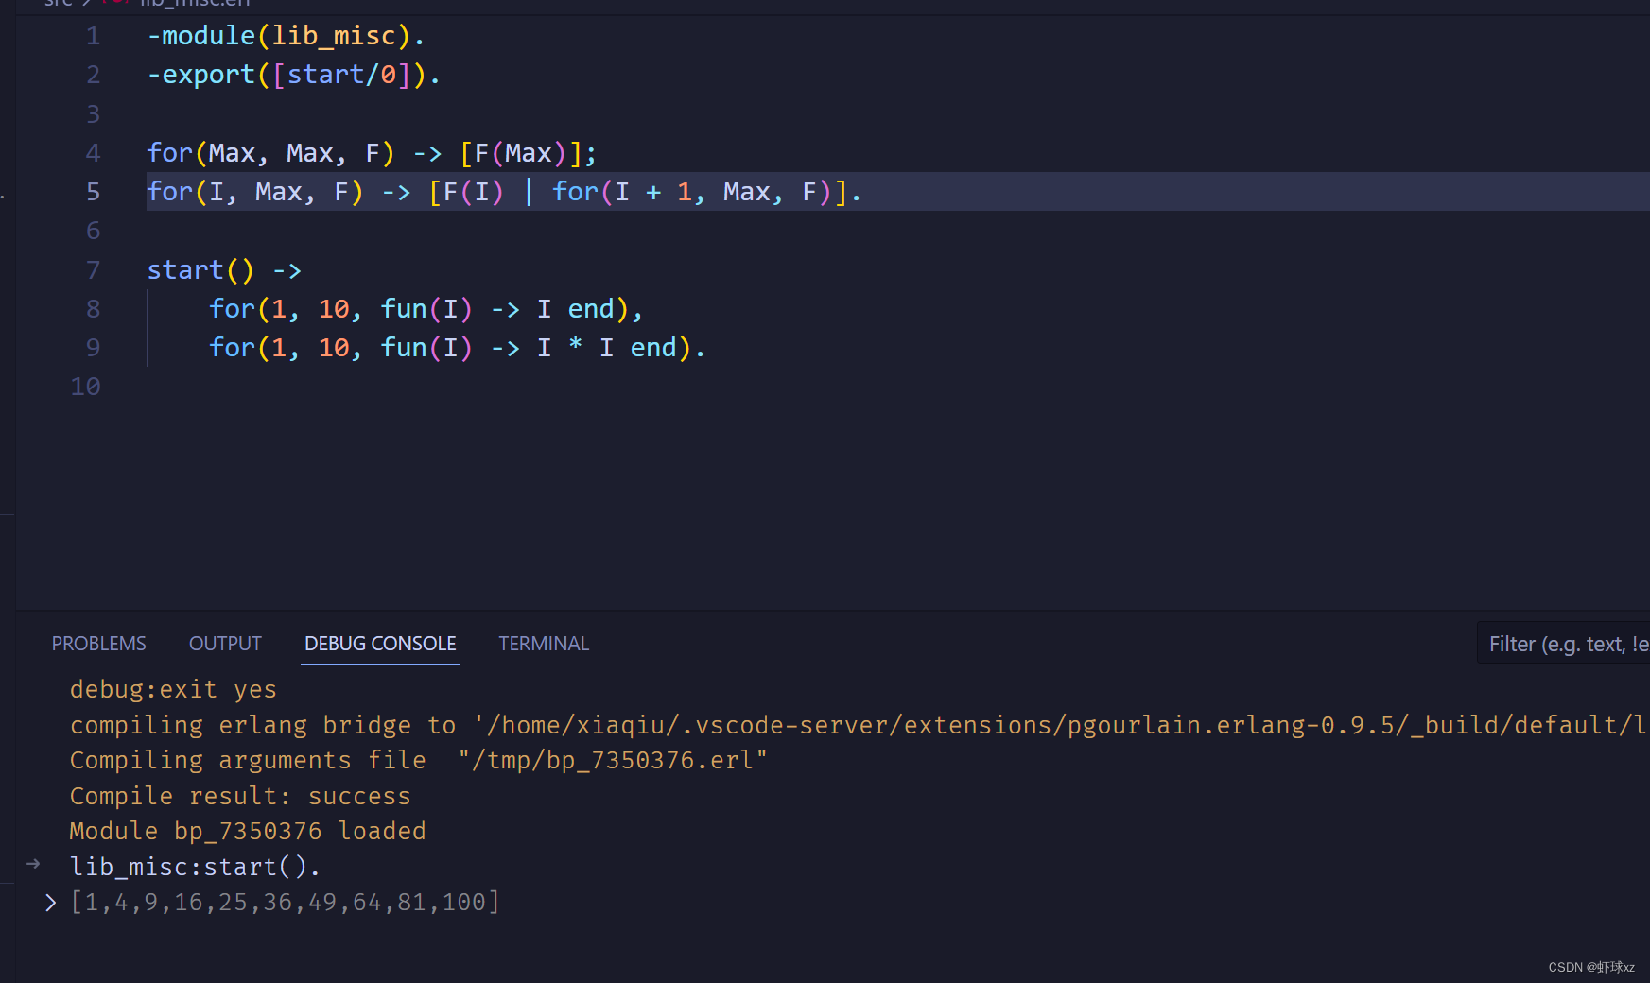This screenshot has height=983, width=1650.
Task: Click 'compiling erlang bridge to' console line
Action: pyautogui.click(x=859, y=725)
